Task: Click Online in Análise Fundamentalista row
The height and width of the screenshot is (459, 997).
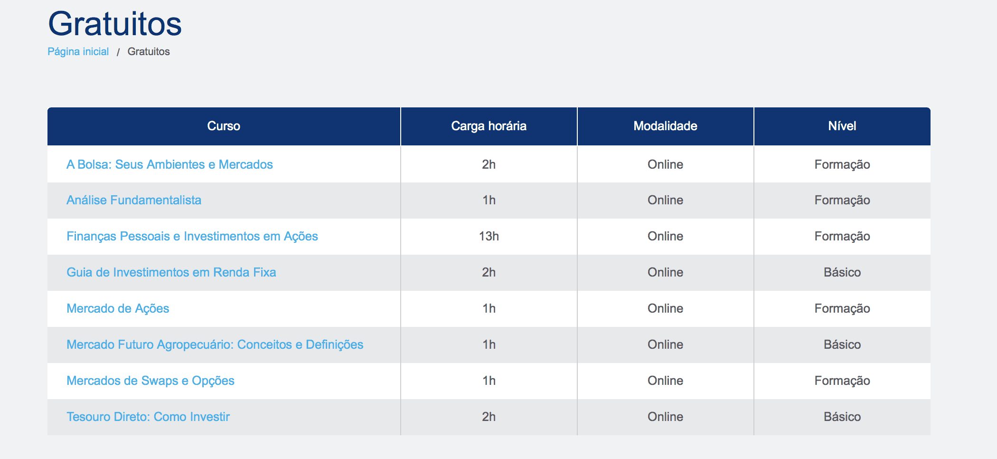Action: click(666, 200)
